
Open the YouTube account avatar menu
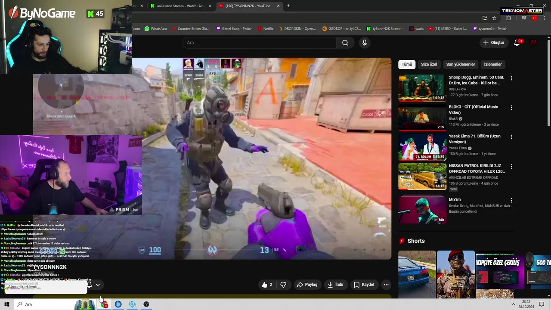(x=534, y=43)
